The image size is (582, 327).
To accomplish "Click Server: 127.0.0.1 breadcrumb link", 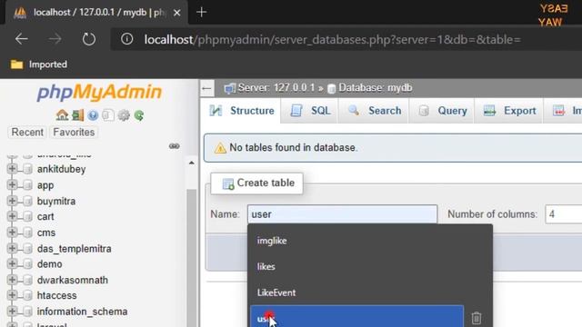I will (276, 88).
